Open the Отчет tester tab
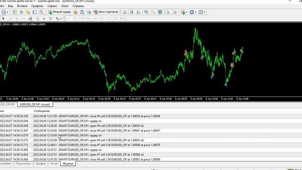 click(x=54, y=164)
